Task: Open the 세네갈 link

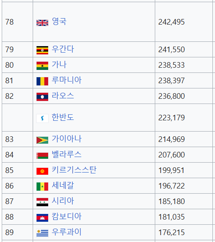Action: tap(63, 185)
